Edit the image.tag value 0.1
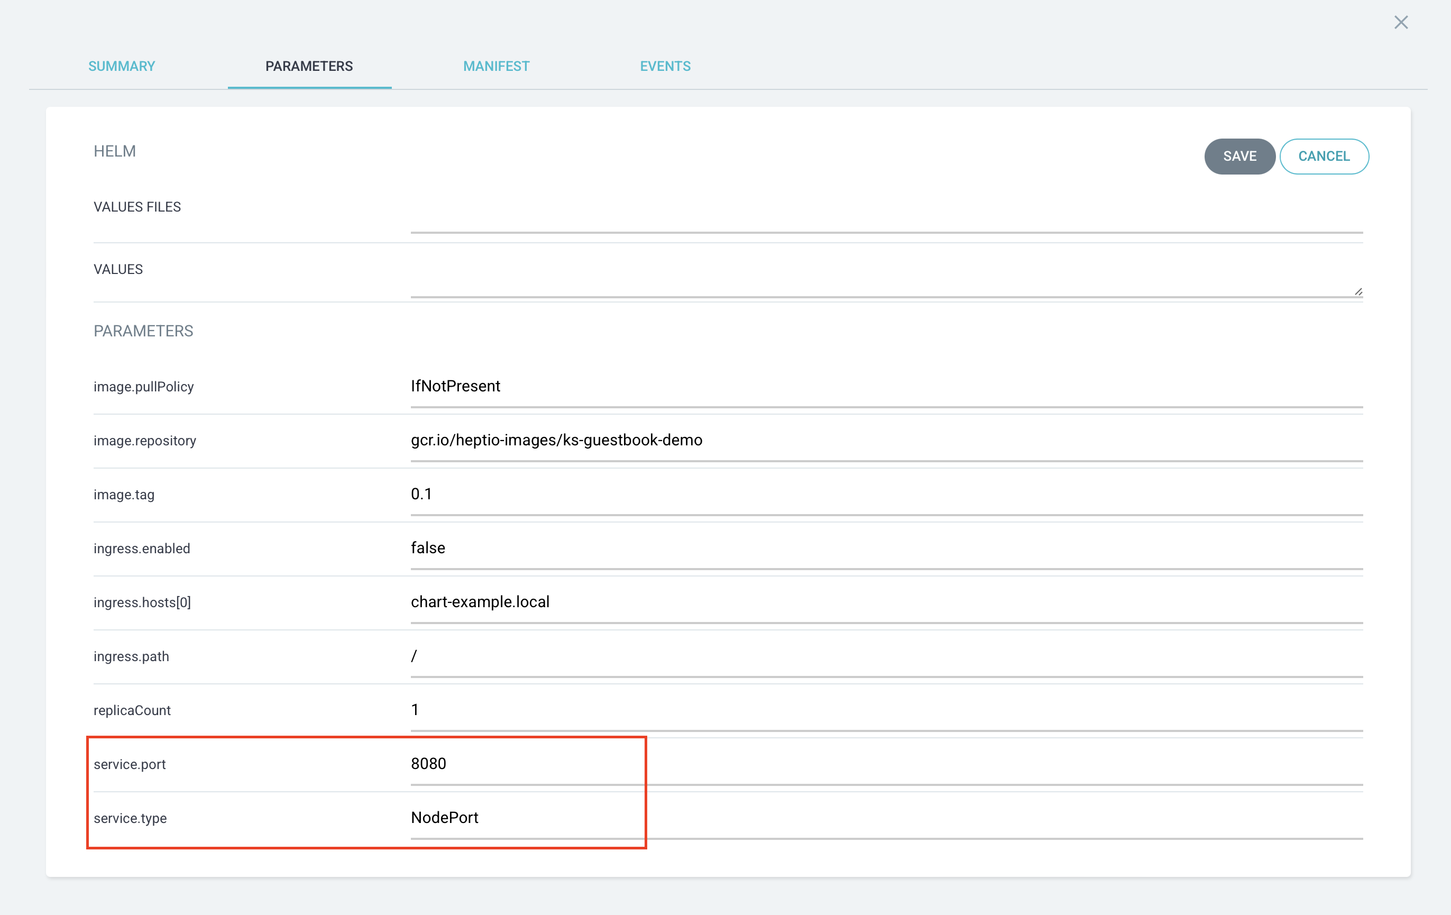1451x915 pixels. (x=886, y=495)
